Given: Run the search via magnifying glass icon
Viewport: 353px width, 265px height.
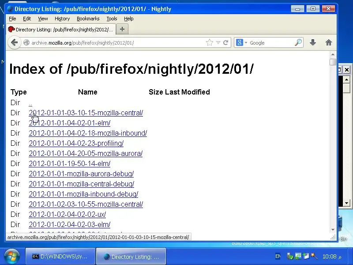Looking at the screenshot, I should pyautogui.click(x=298, y=42).
